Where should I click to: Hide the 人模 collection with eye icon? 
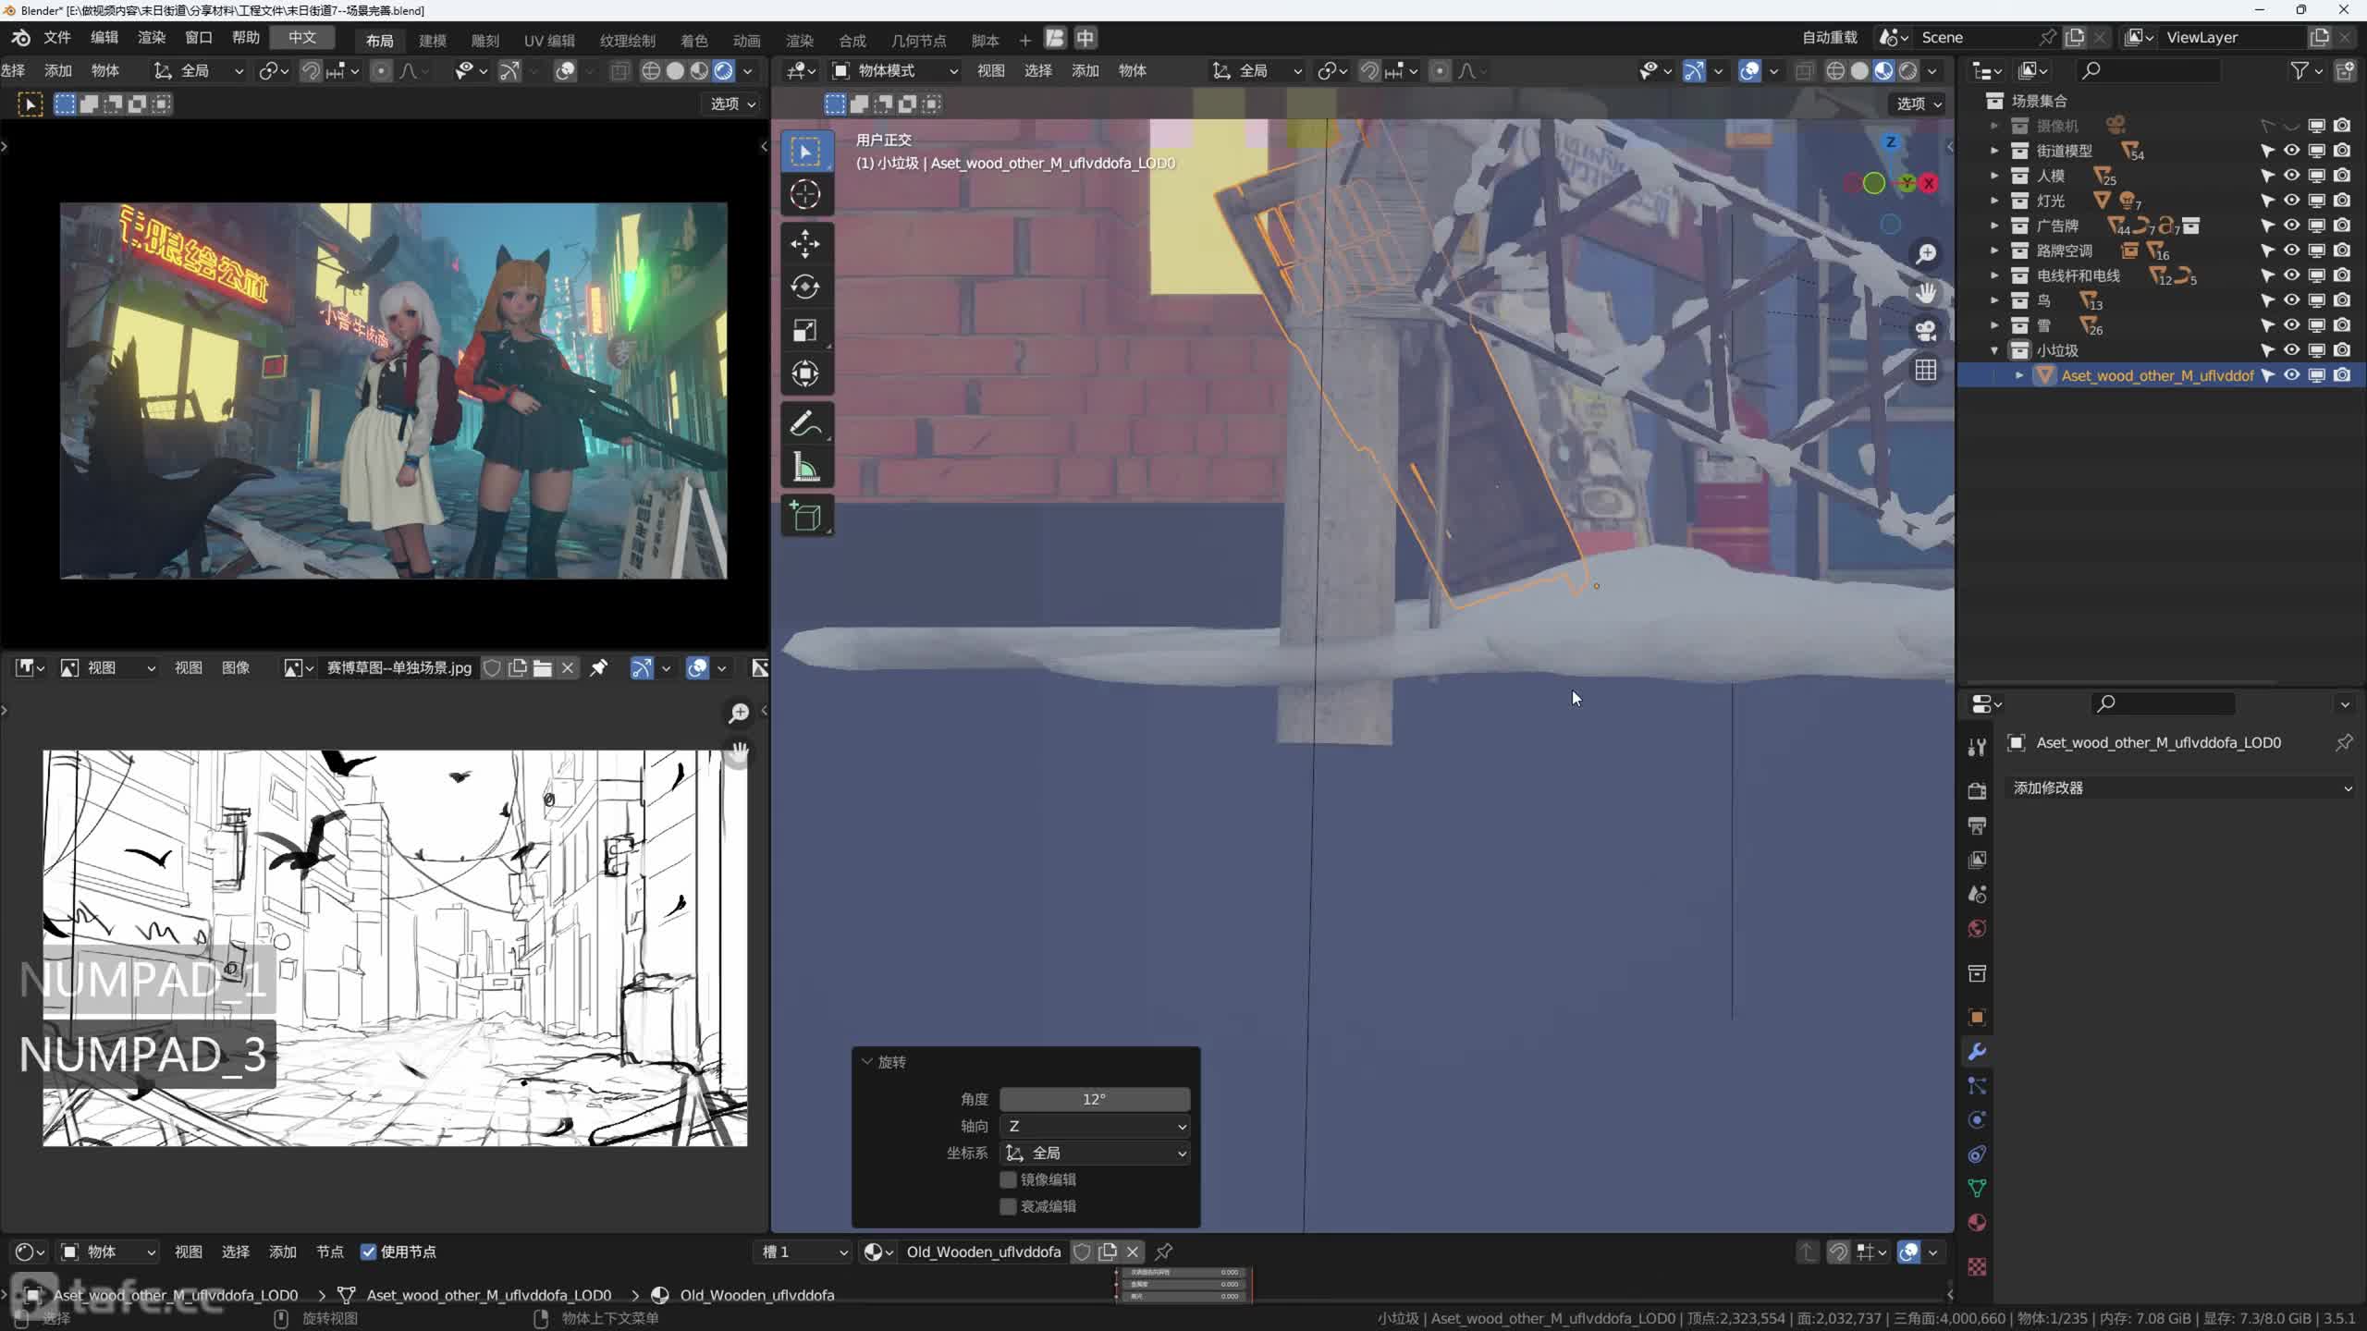[2292, 176]
